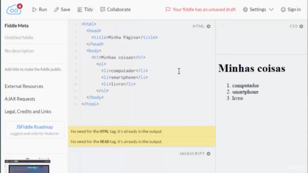The image size is (308, 173).
Task: Click the HEAD tag warning message
Action: point(141,142)
